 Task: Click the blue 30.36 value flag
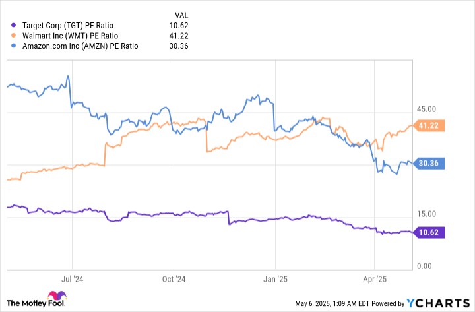point(429,164)
